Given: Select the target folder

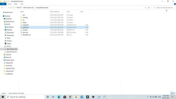Looking at the screenshot, I should pos(54,23).
